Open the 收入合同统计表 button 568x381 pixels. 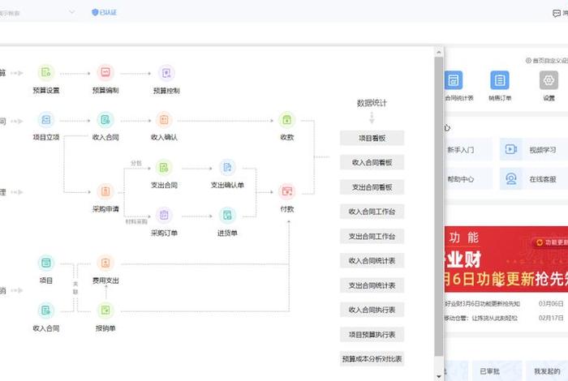coord(372,261)
